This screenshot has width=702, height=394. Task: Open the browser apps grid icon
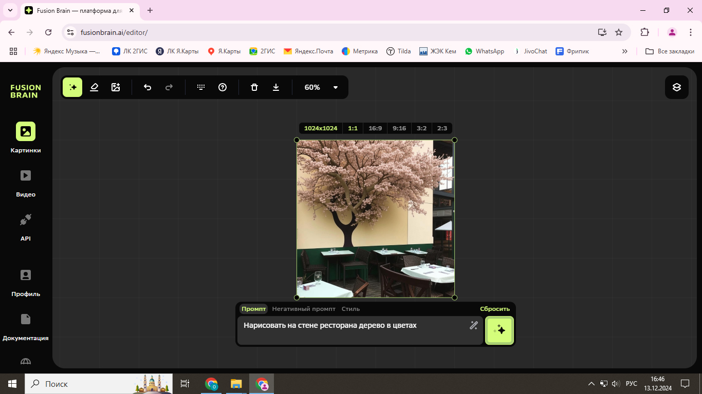(13, 51)
